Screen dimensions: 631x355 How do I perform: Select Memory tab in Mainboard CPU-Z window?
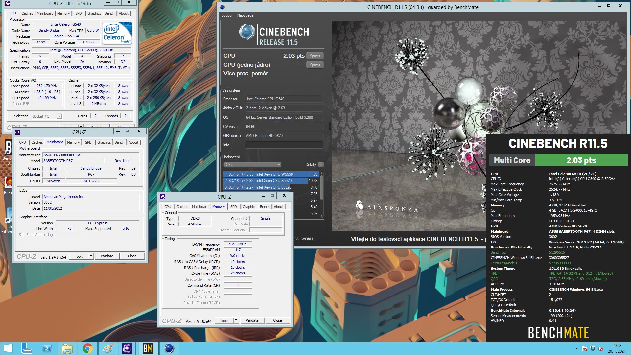click(x=73, y=142)
